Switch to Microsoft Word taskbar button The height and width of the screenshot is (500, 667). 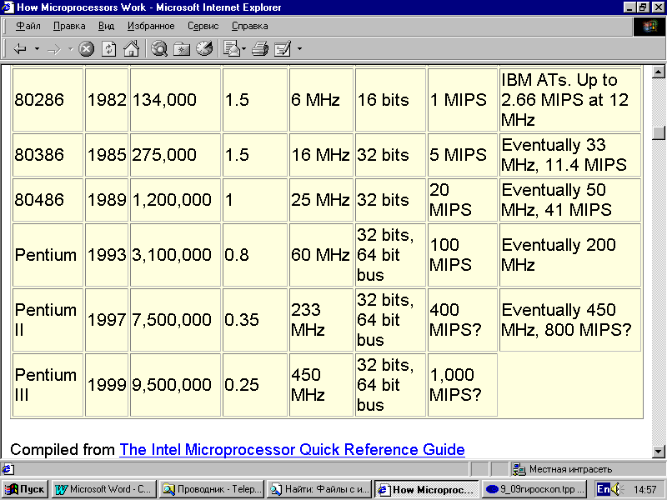(x=104, y=489)
